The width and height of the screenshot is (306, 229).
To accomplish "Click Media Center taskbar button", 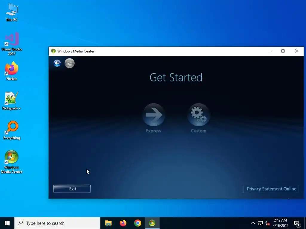I will tap(152, 223).
